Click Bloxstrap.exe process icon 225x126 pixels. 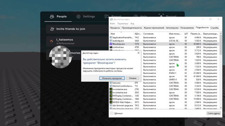(x=111, y=44)
